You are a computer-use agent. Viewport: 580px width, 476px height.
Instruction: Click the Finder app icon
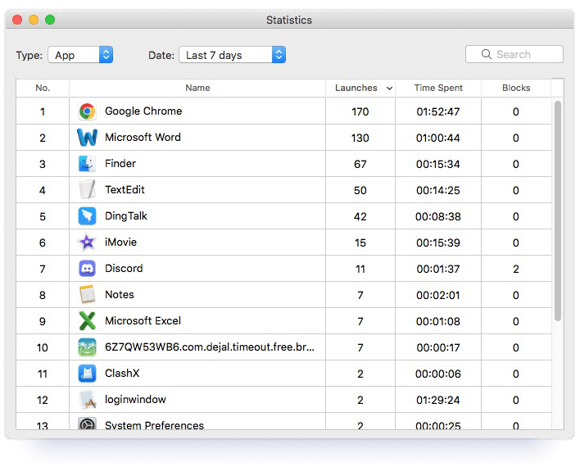(x=88, y=164)
